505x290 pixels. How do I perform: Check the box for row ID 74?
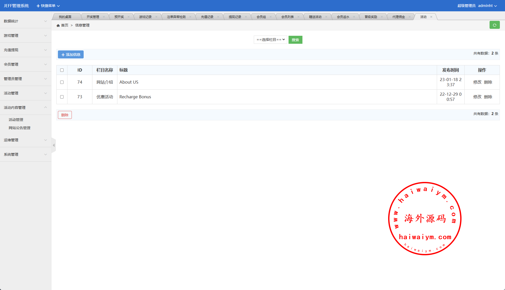(x=62, y=82)
